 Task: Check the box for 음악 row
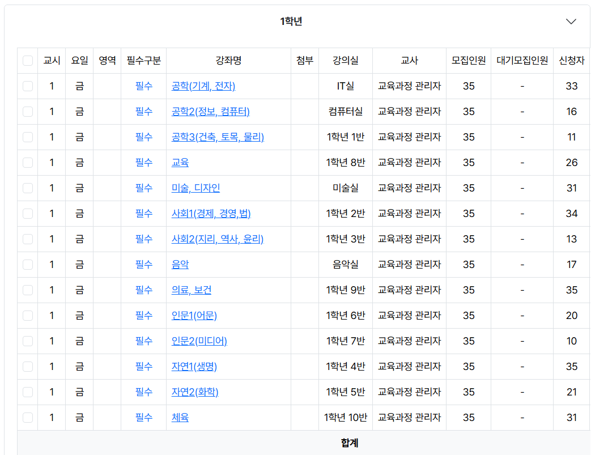(28, 265)
